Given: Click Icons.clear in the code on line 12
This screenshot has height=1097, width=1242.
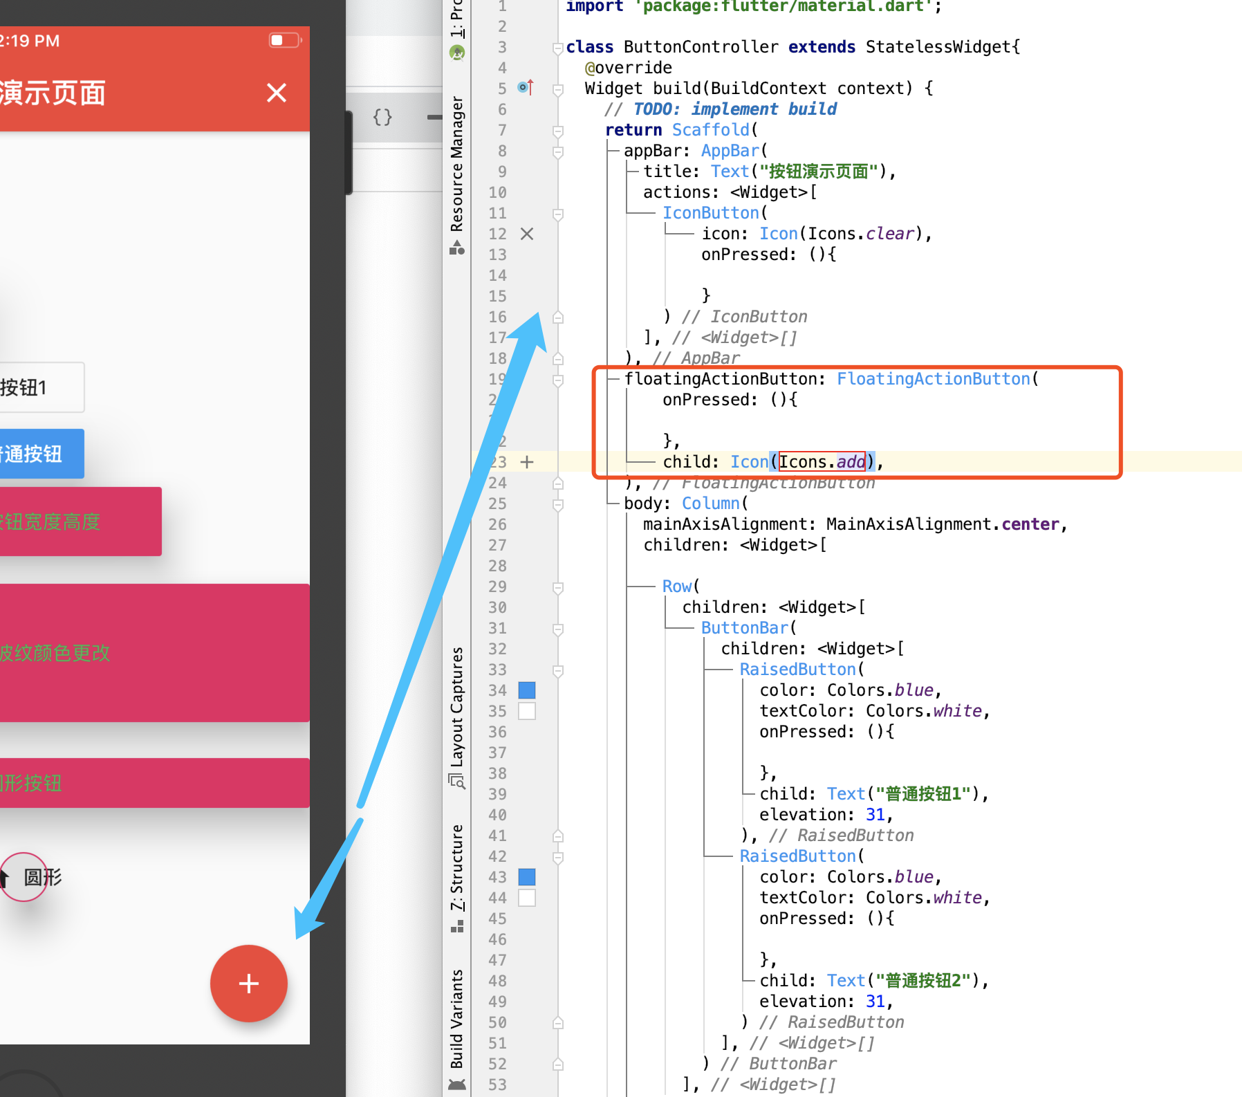Looking at the screenshot, I should pyautogui.click(x=861, y=234).
